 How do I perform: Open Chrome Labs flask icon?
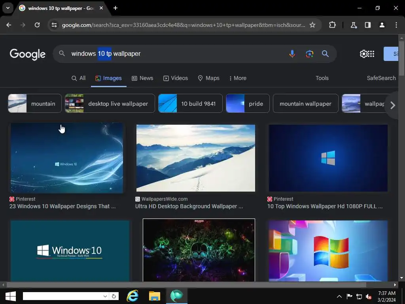pos(354,25)
